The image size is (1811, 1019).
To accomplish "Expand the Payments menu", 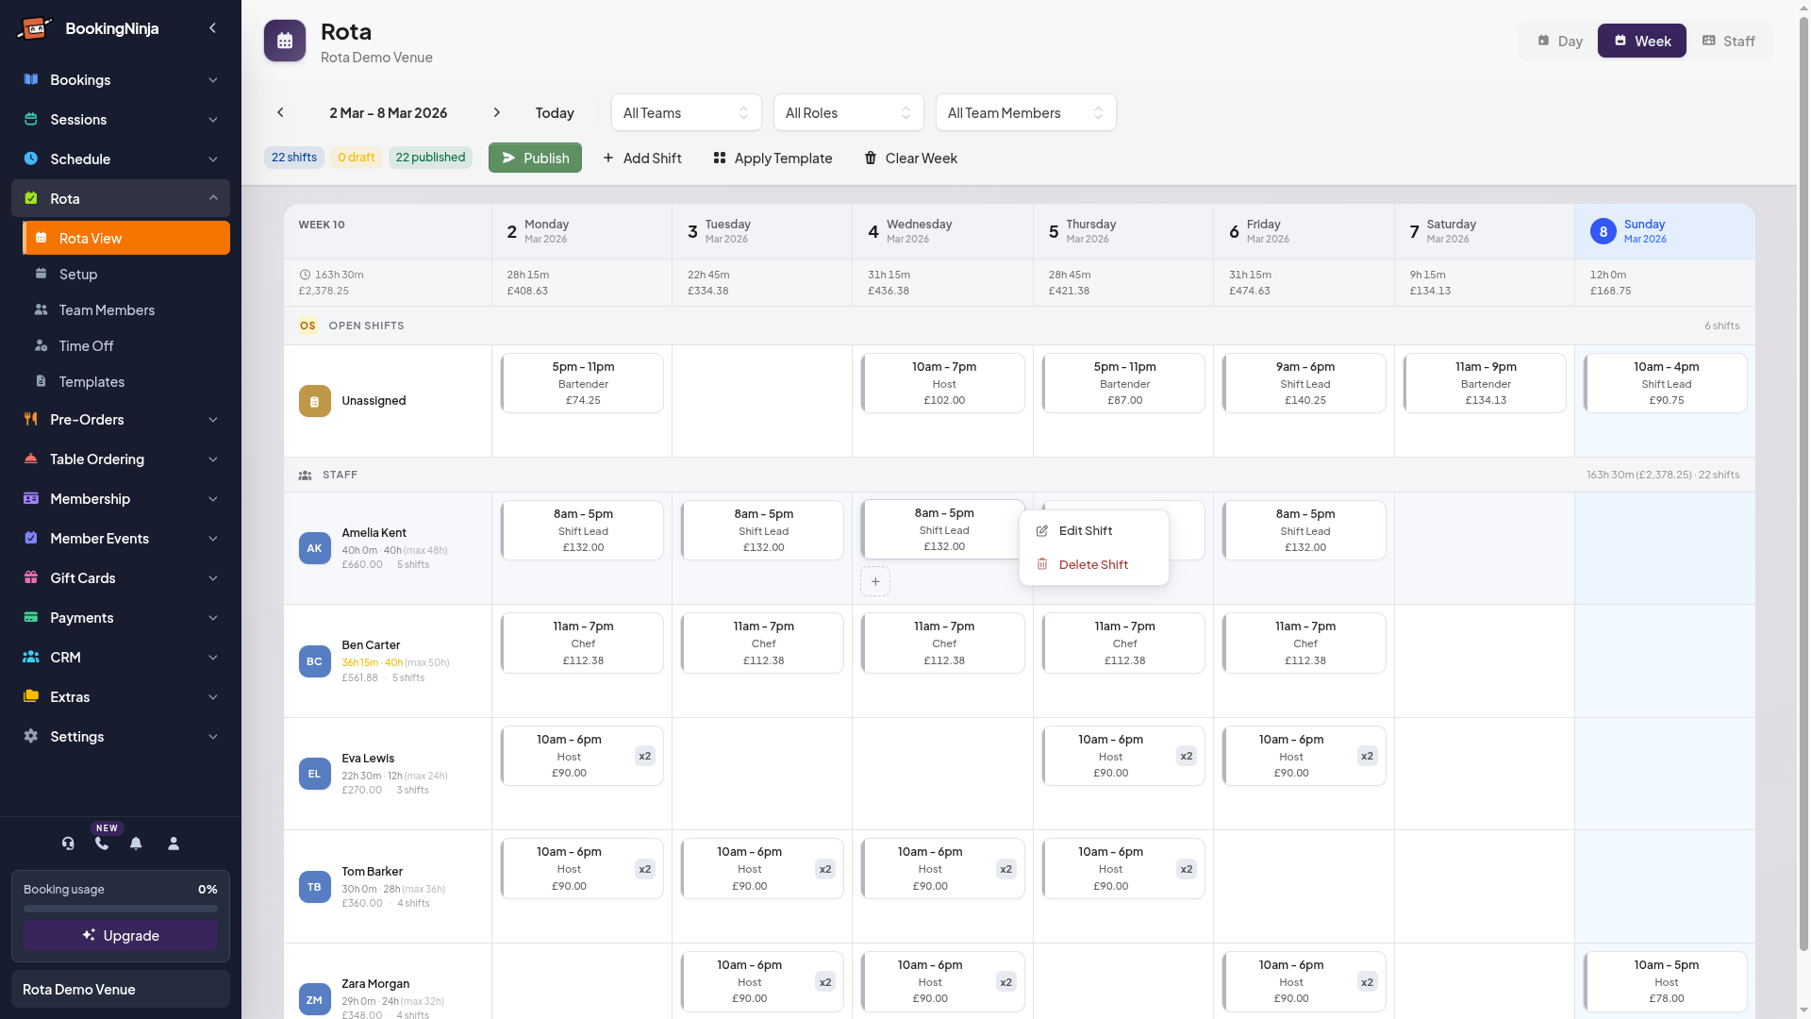I will pyautogui.click(x=121, y=617).
